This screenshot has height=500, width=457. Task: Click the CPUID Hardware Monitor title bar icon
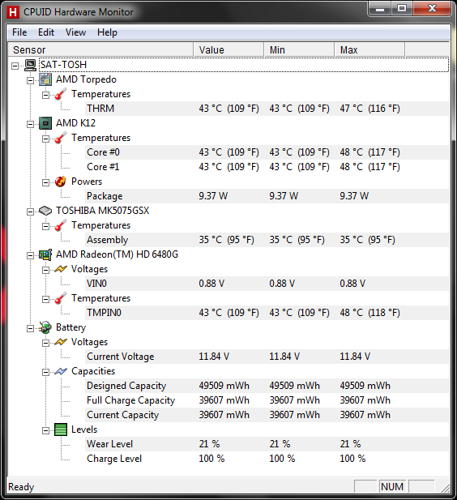click(x=13, y=12)
